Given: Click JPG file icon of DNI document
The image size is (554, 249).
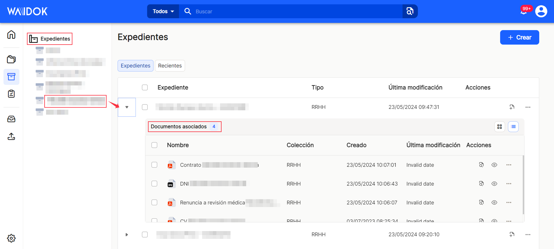Looking at the screenshot, I should click(171, 184).
